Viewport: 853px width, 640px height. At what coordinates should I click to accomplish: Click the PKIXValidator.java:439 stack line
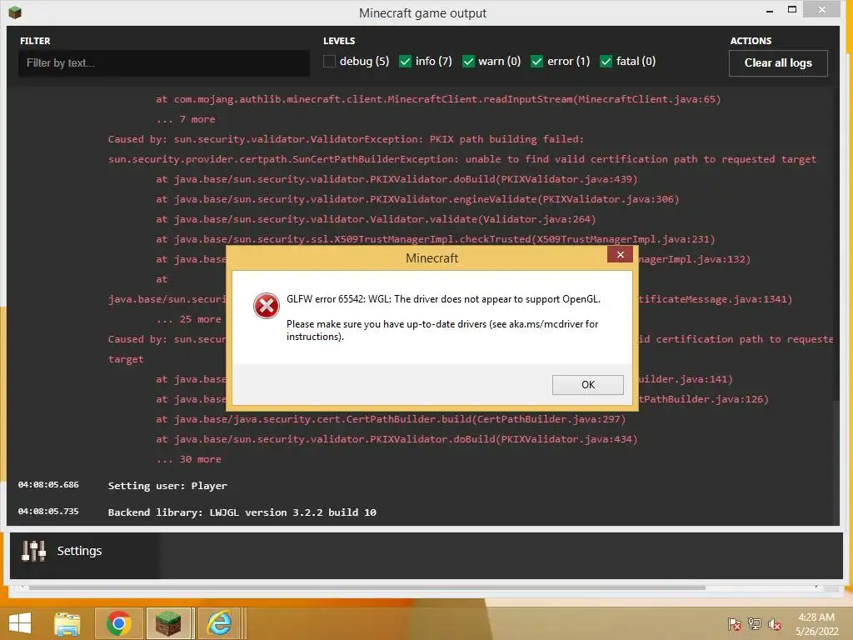click(x=397, y=180)
